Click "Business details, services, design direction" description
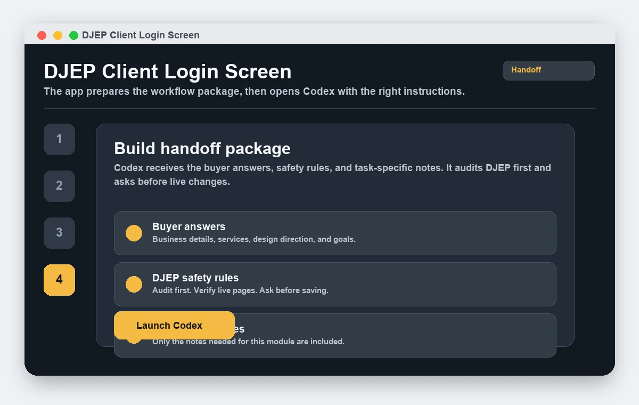The width and height of the screenshot is (639, 405). (254, 239)
